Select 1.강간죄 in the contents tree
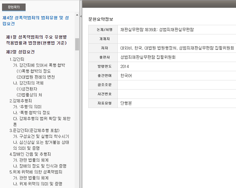This screenshot has width=236, height=188. (x=17, y=59)
